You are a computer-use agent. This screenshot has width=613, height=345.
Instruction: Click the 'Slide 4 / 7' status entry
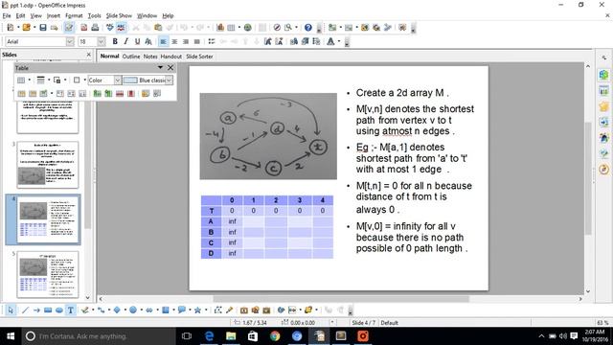[x=364, y=323]
